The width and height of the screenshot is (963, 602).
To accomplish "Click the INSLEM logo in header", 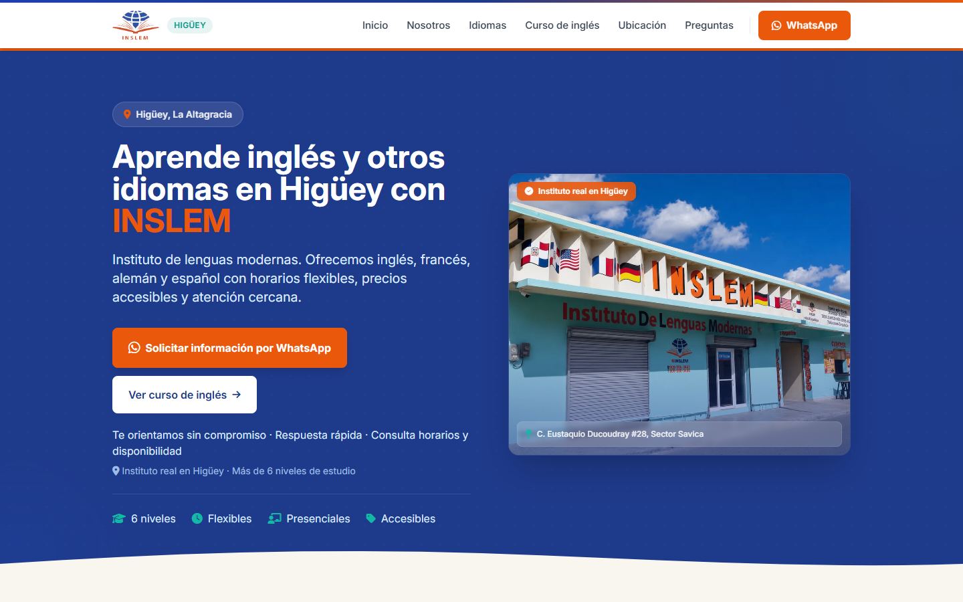I will pos(136,25).
